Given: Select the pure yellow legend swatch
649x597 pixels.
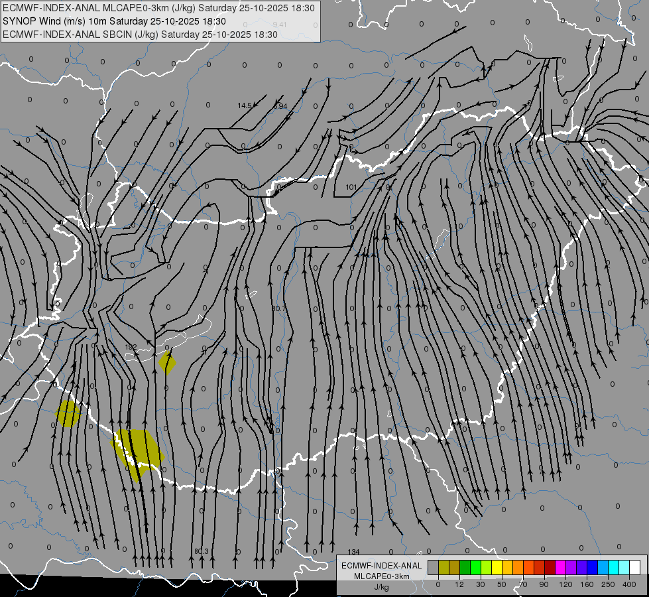Looking at the screenshot, I should coord(497,567).
